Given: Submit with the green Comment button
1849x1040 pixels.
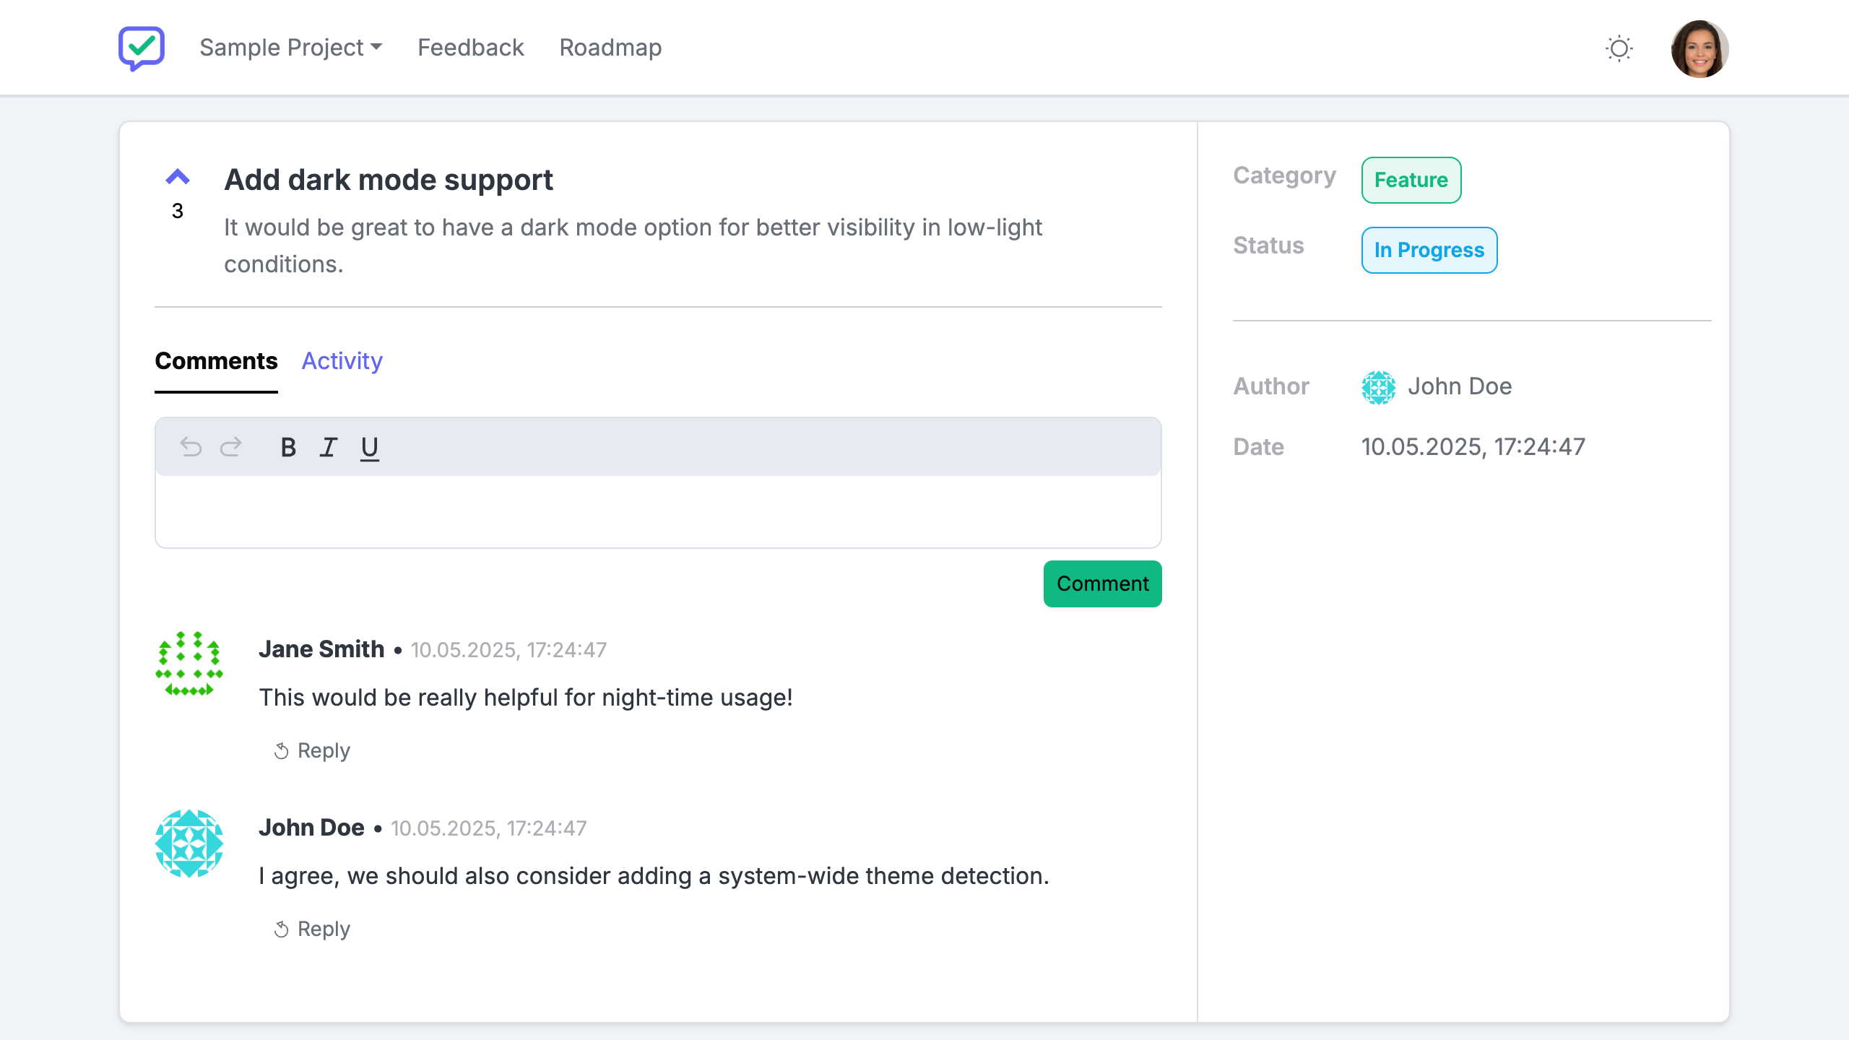Looking at the screenshot, I should [x=1102, y=584].
